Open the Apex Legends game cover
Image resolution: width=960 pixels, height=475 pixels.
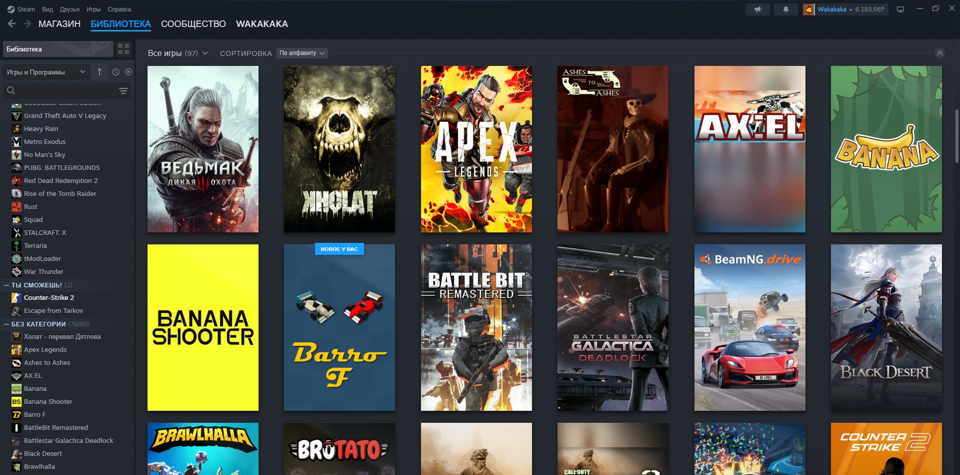click(x=476, y=149)
